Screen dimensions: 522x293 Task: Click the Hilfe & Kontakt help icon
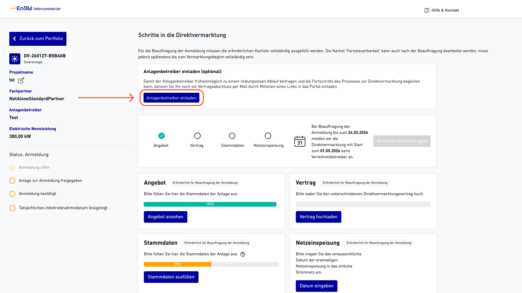point(427,10)
